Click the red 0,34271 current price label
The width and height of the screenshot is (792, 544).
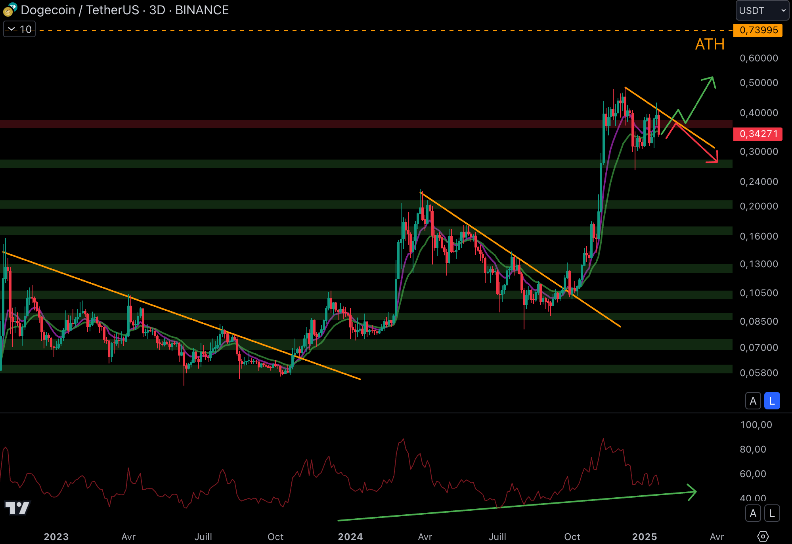pos(758,134)
